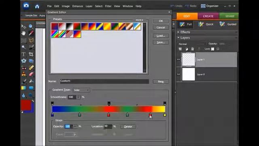This screenshot has width=259, height=146.
Task: Select the Magnetic Lasso tool
Action: [31, 40]
